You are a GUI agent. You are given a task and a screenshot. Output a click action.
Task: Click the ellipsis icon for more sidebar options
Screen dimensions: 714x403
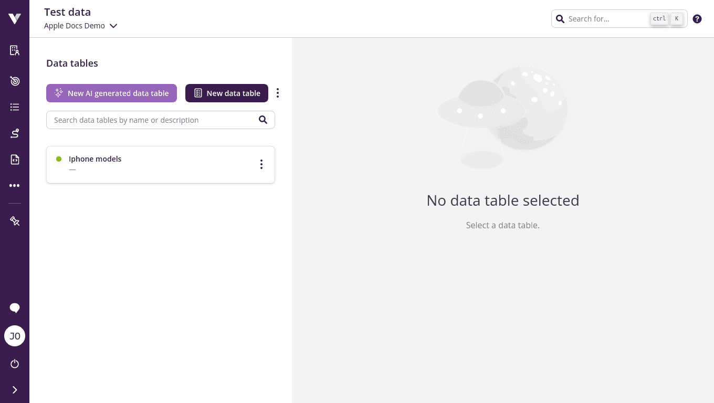14,185
